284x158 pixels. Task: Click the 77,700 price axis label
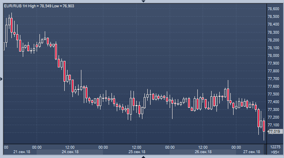click(273, 79)
